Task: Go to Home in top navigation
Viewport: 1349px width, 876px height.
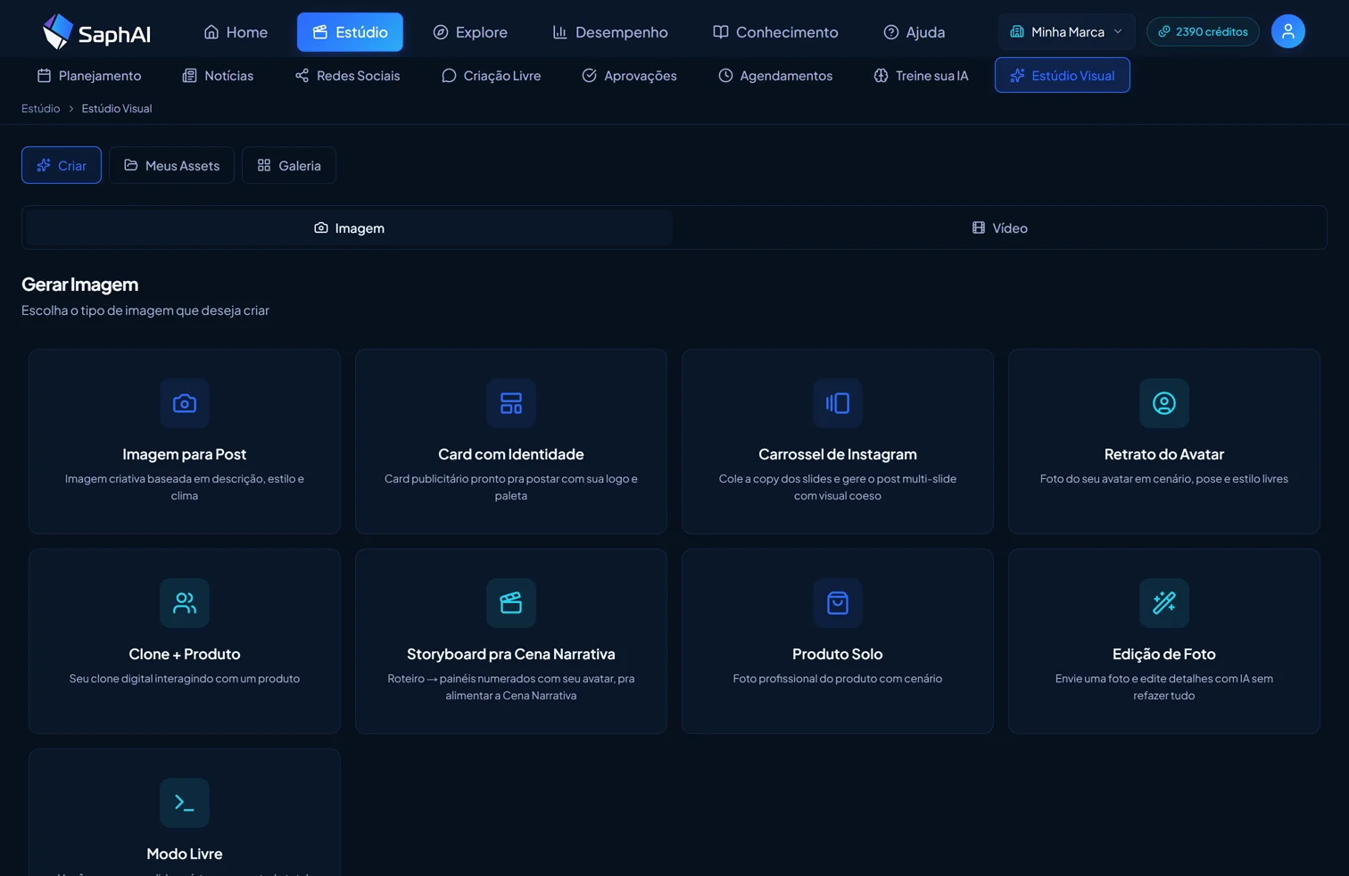Action: [236, 32]
